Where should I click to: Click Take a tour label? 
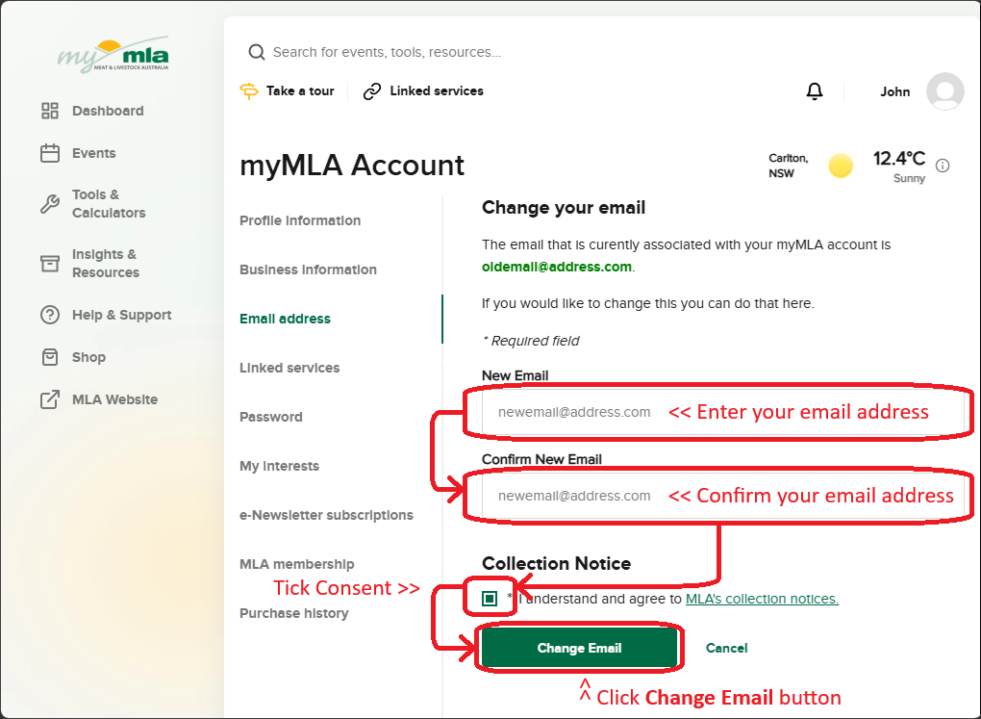click(300, 91)
